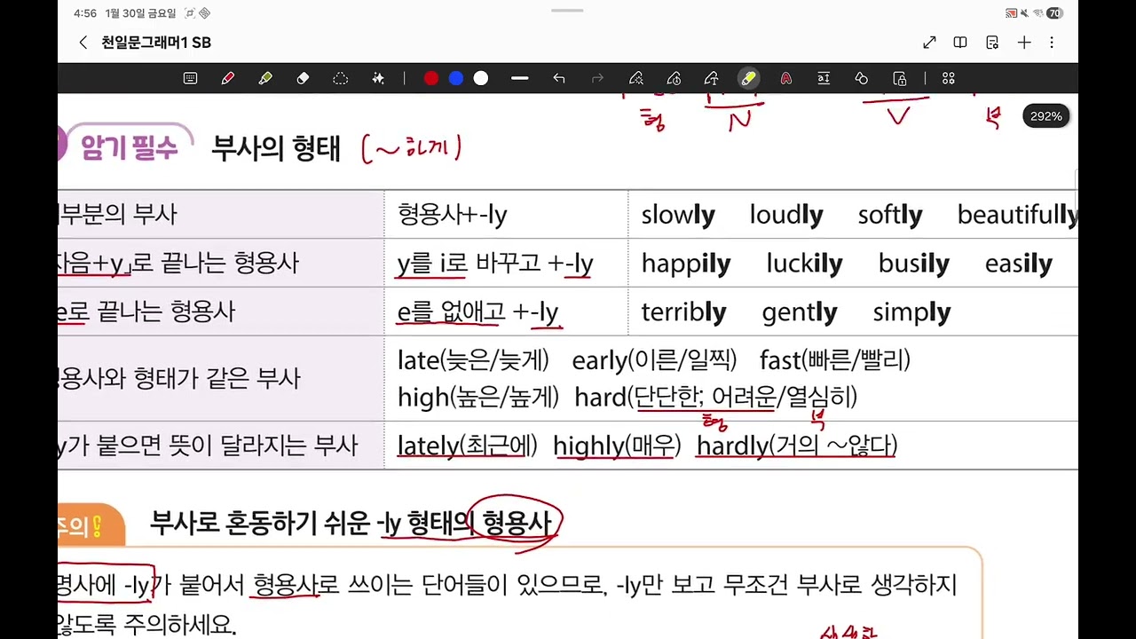This screenshot has width=1136, height=639.
Task: Tap the muted sound status icon
Action: [1024, 13]
